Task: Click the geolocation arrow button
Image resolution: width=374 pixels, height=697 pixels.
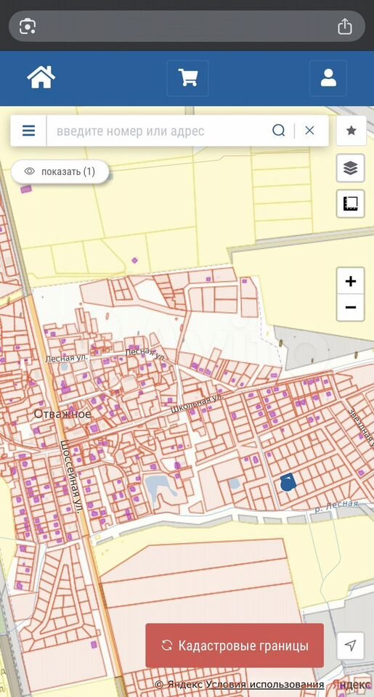Action: [351, 645]
